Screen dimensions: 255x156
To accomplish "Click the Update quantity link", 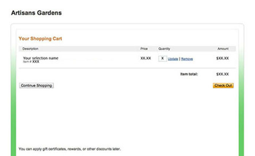I will click(173, 59).
